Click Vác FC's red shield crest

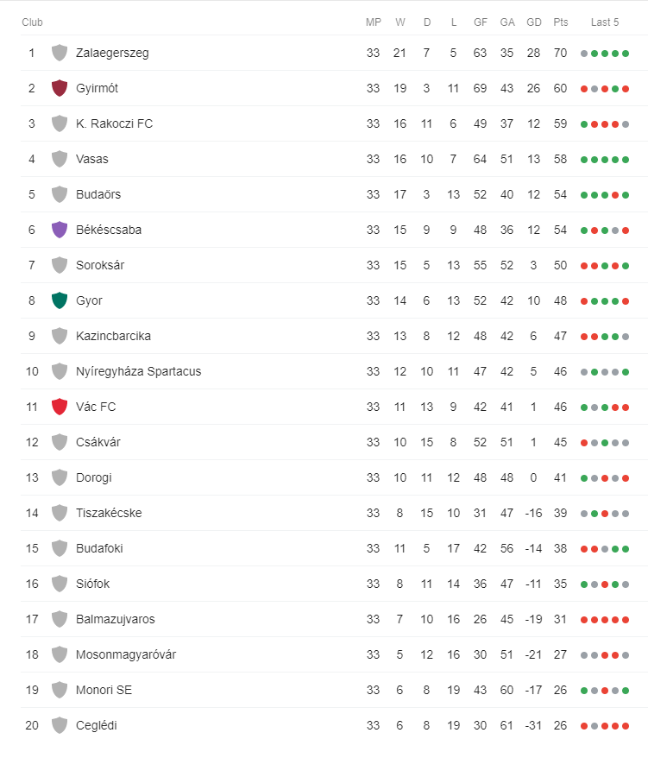point(60,407)
